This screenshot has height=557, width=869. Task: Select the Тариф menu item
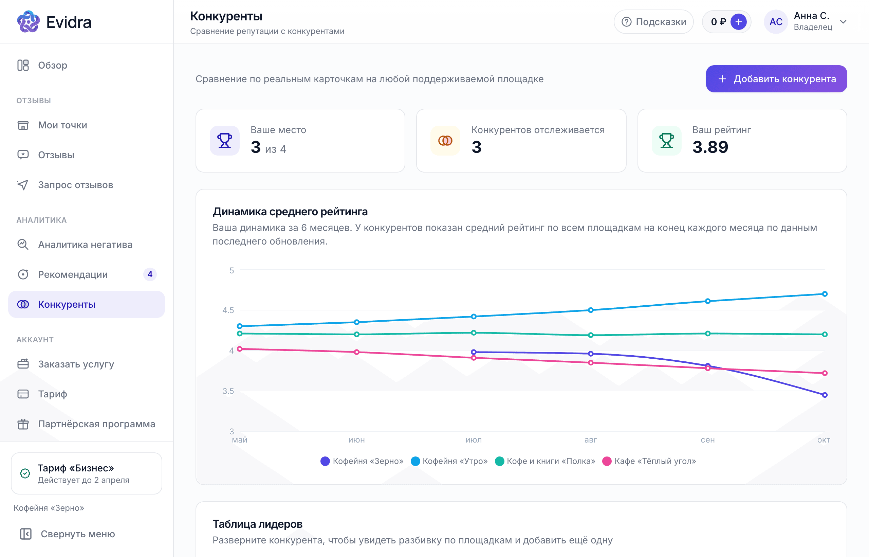click(x=87, y=394)
